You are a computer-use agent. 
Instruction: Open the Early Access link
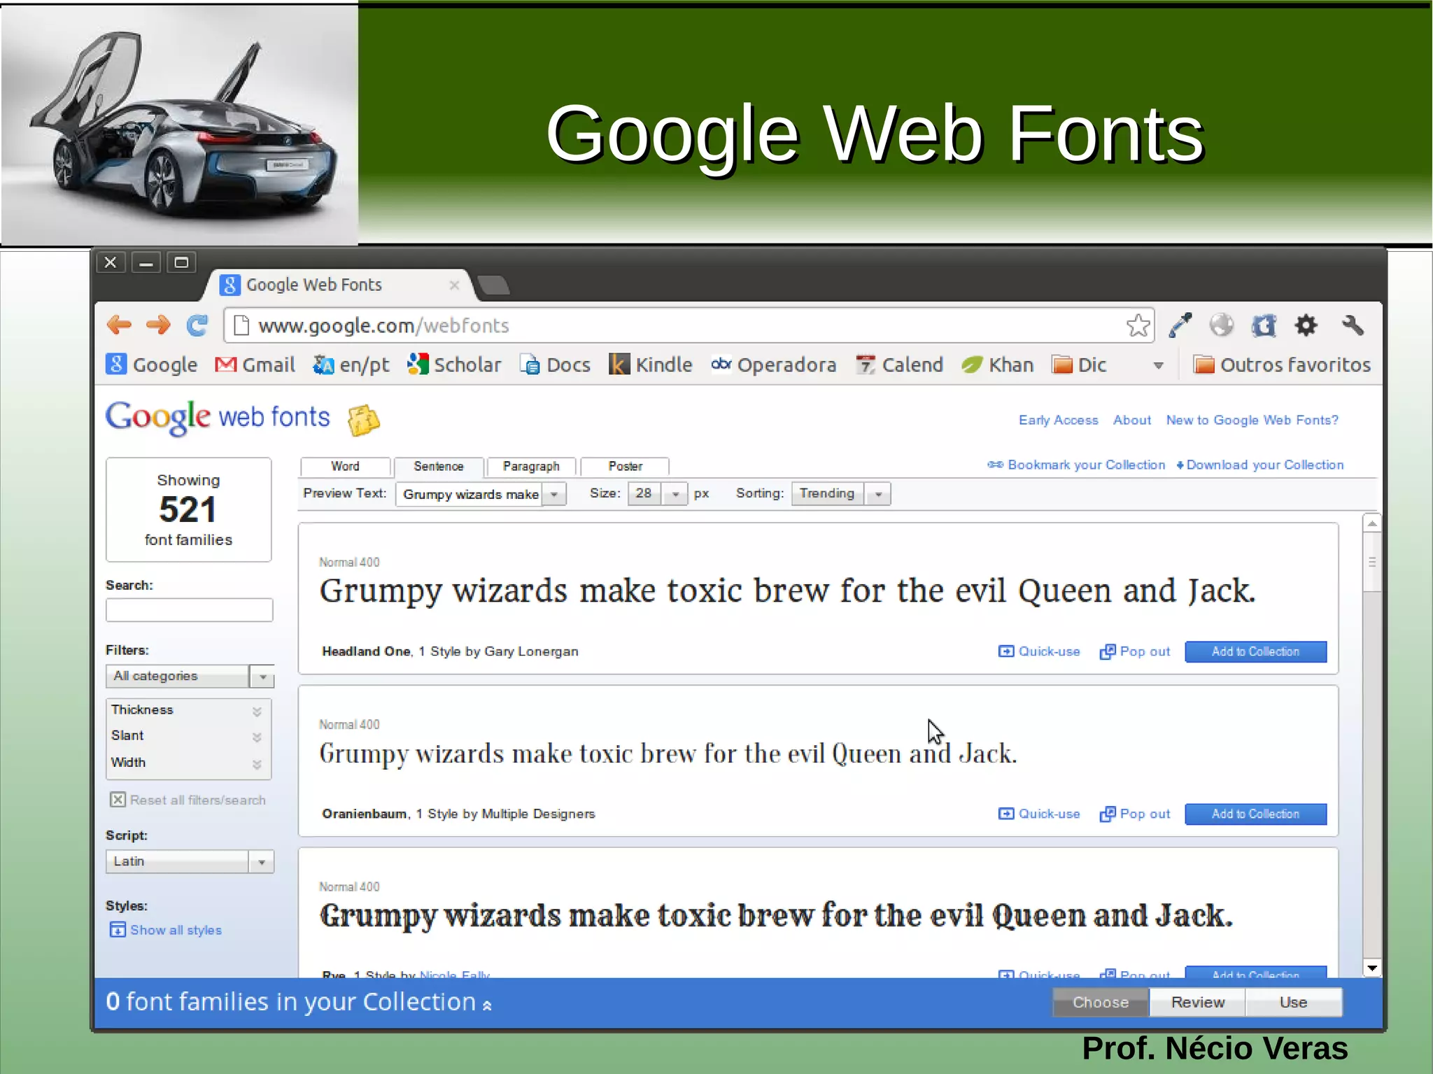click(x=1058, y=420)
